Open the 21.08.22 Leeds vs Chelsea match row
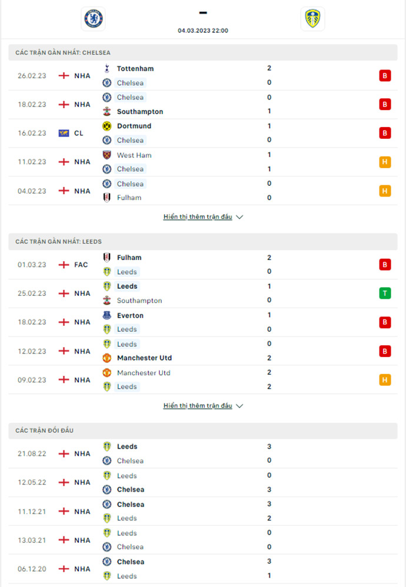The image size is (406, 587). (203, 453)
